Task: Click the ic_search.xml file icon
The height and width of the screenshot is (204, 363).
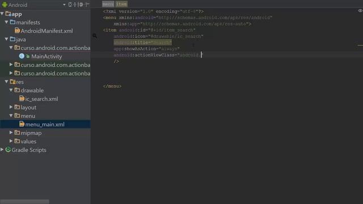Action: point(22,99)
